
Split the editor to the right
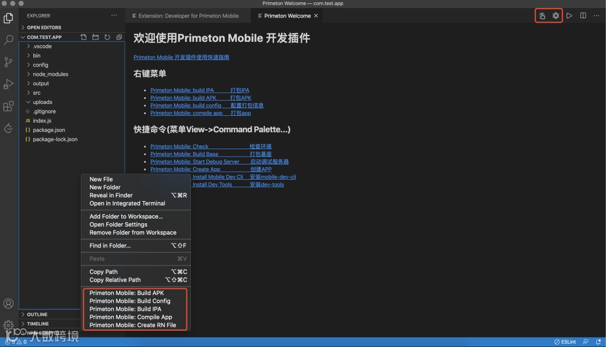click(583, 16)
